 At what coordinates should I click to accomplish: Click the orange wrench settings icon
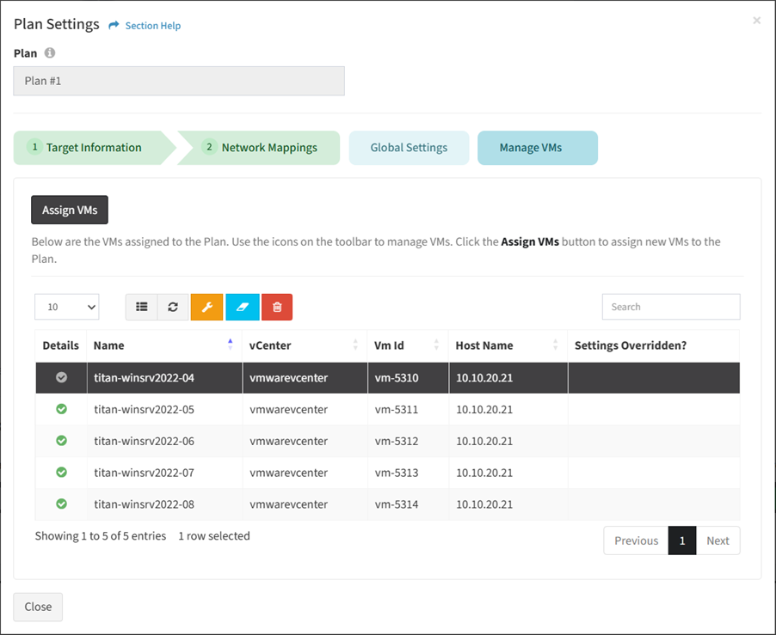click(206, 307)
